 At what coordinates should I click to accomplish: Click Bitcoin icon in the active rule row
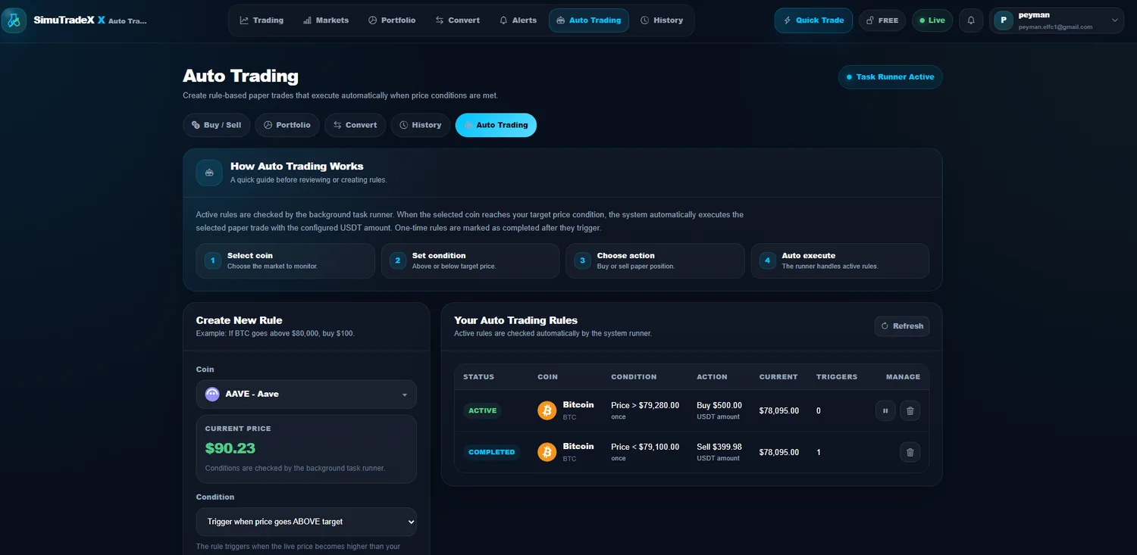pyautogui.click(x=547, y=411)
